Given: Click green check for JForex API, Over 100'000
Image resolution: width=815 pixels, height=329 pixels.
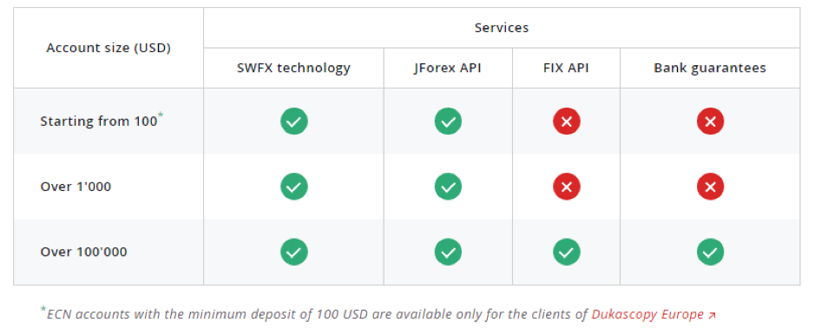Looking at the screenshot, I should tap(448, 252).
